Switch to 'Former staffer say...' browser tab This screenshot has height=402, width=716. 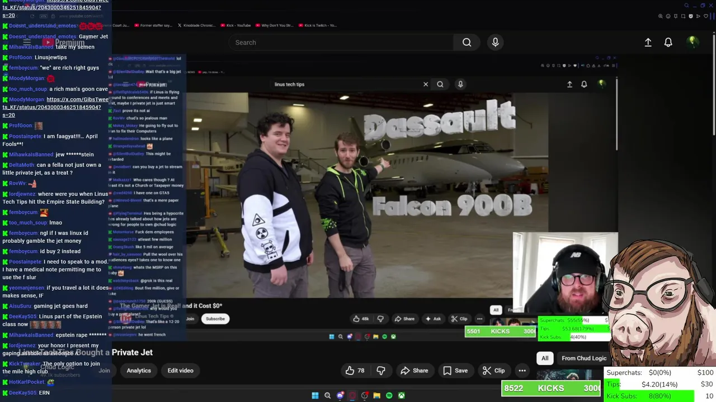[153, 25]
